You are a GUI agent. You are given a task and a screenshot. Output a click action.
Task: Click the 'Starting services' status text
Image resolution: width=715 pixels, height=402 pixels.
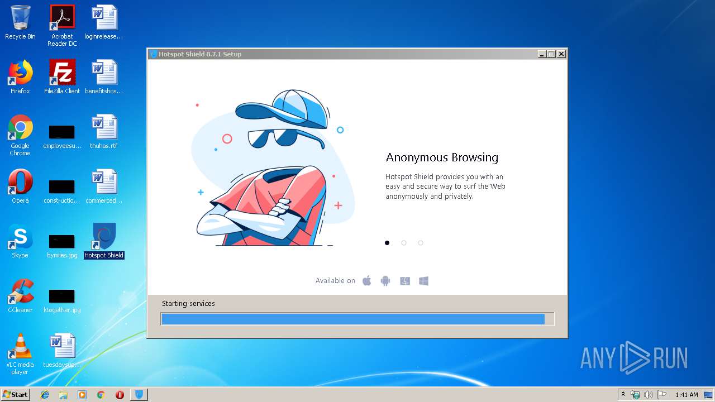pyautogui.click(x=188, y=304)
